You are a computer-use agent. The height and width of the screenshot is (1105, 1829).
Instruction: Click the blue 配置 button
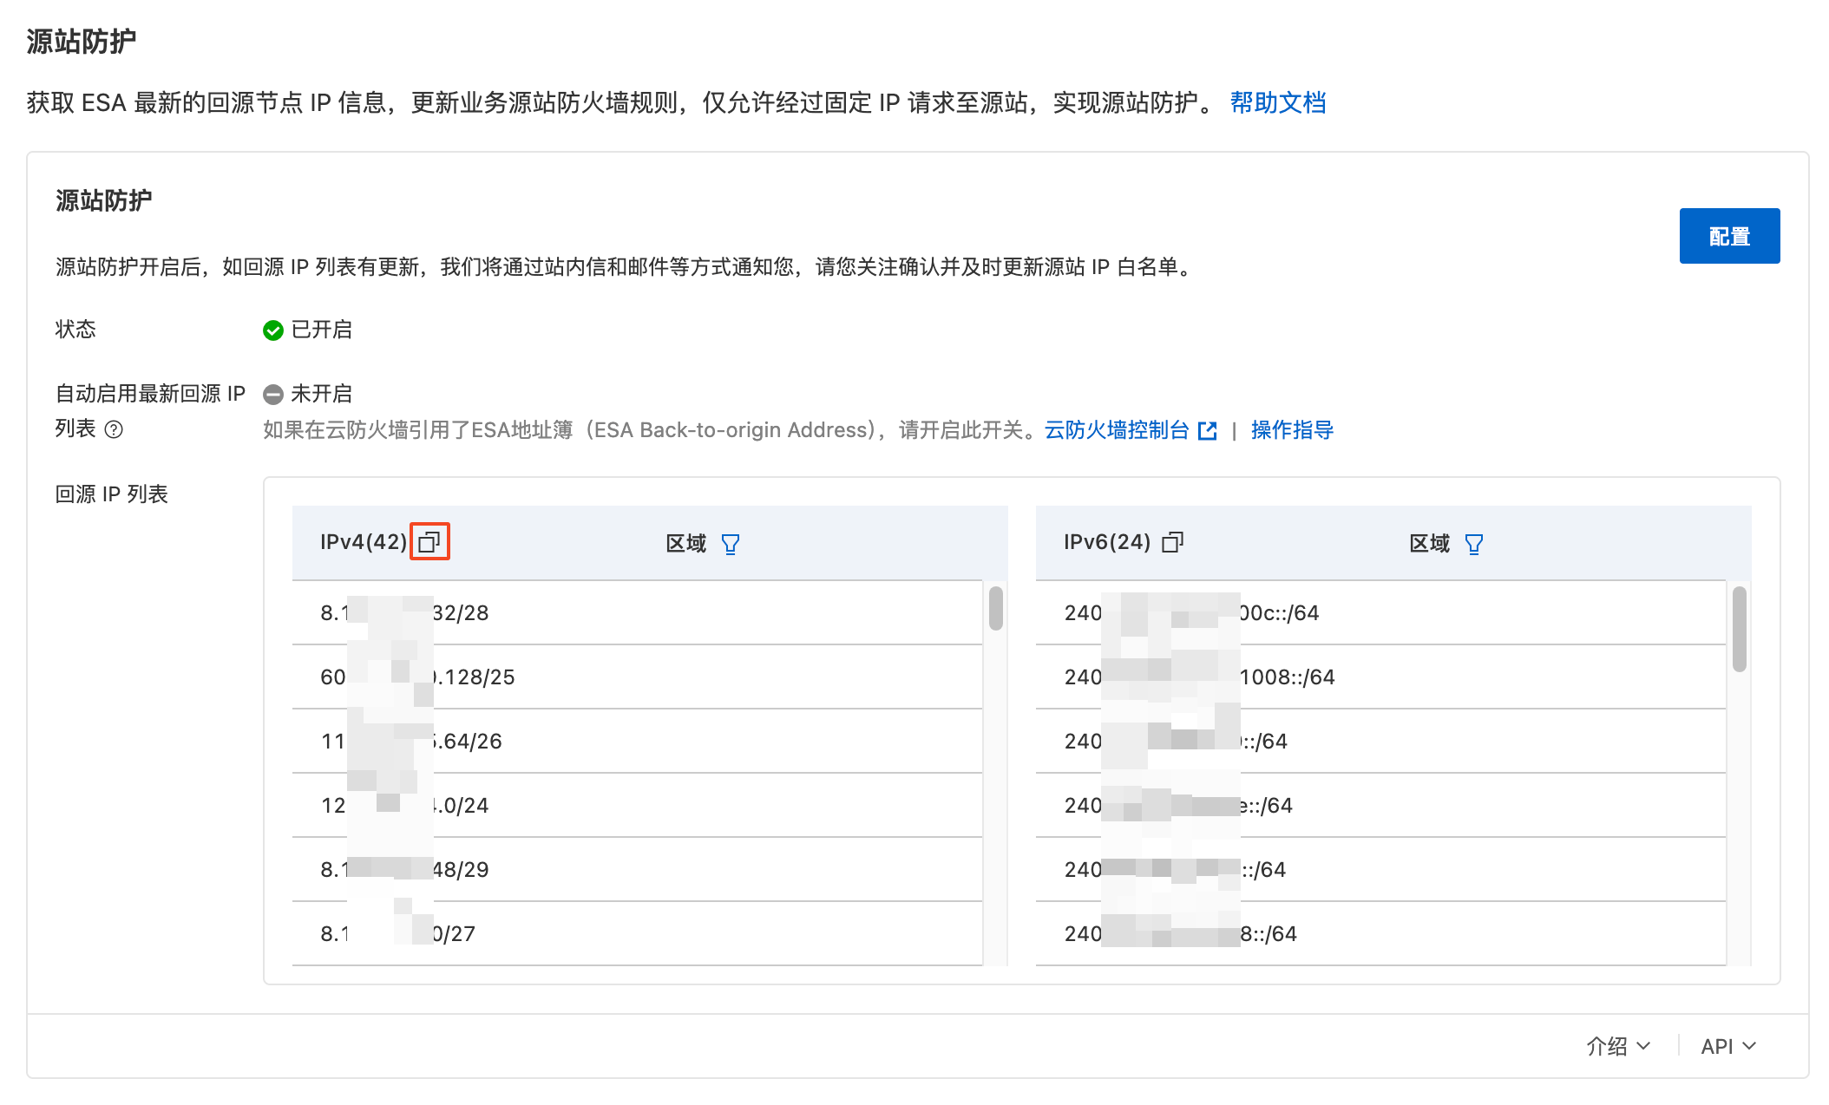[x=1728, y=236]
